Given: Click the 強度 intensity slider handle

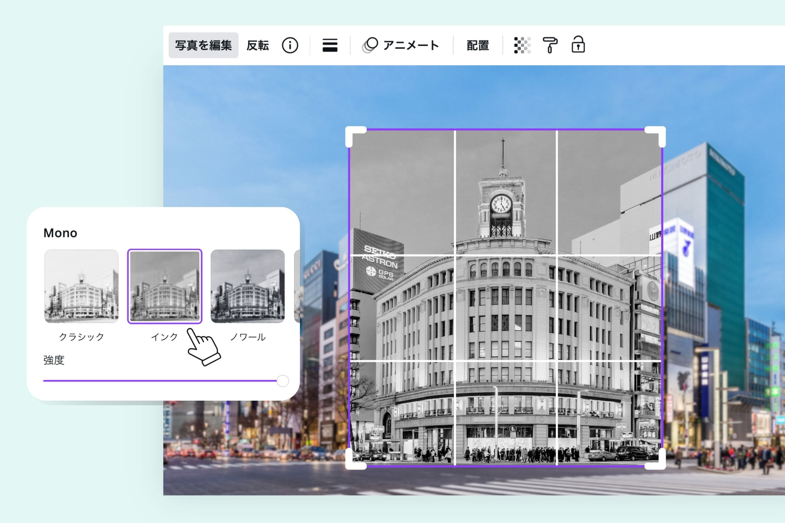Looking at the screenshot, I should coord(283,380).
